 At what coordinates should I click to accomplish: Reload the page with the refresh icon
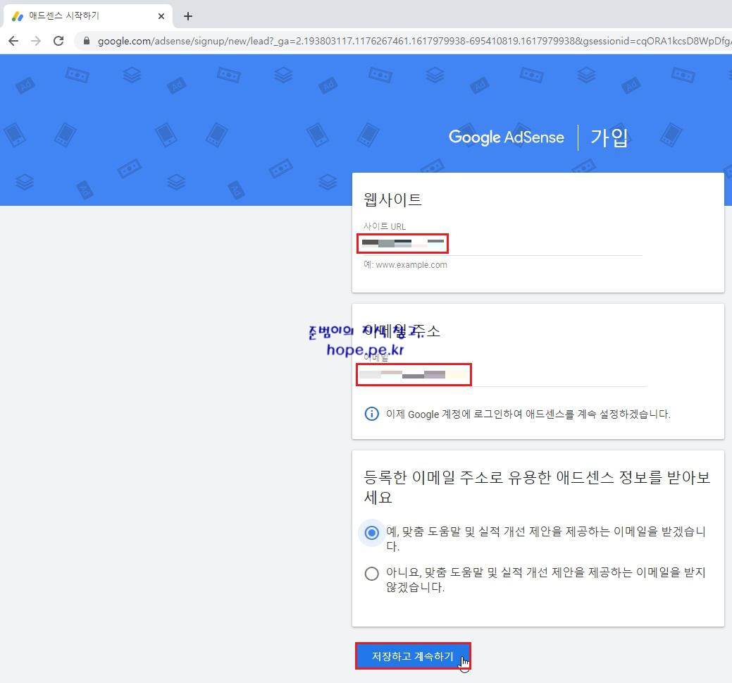coord(58,41)
